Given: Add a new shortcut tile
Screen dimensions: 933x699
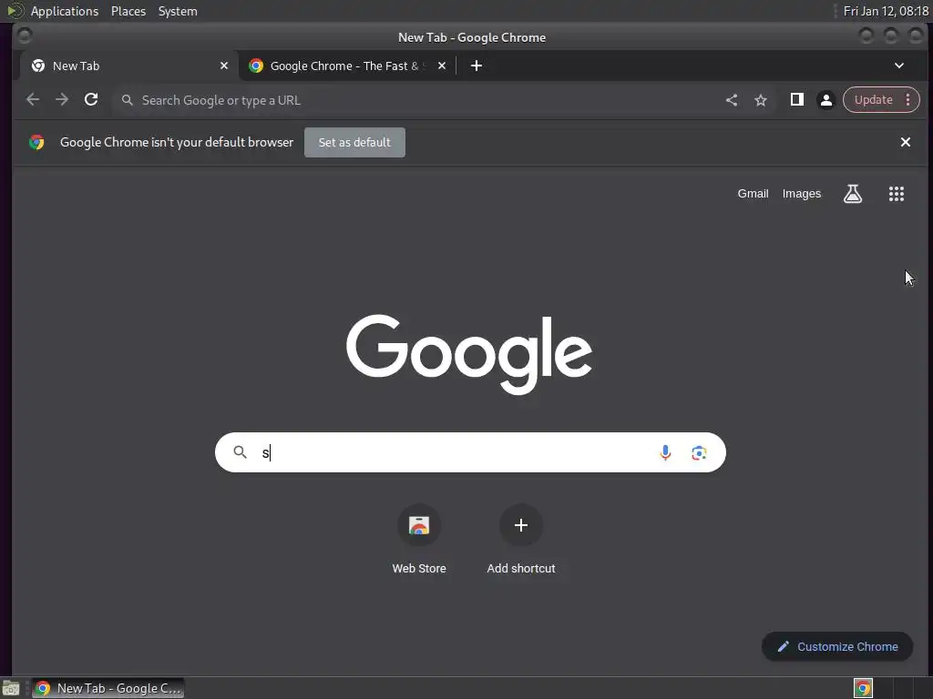Looking at the screenshot, I should tap(520, 540).
